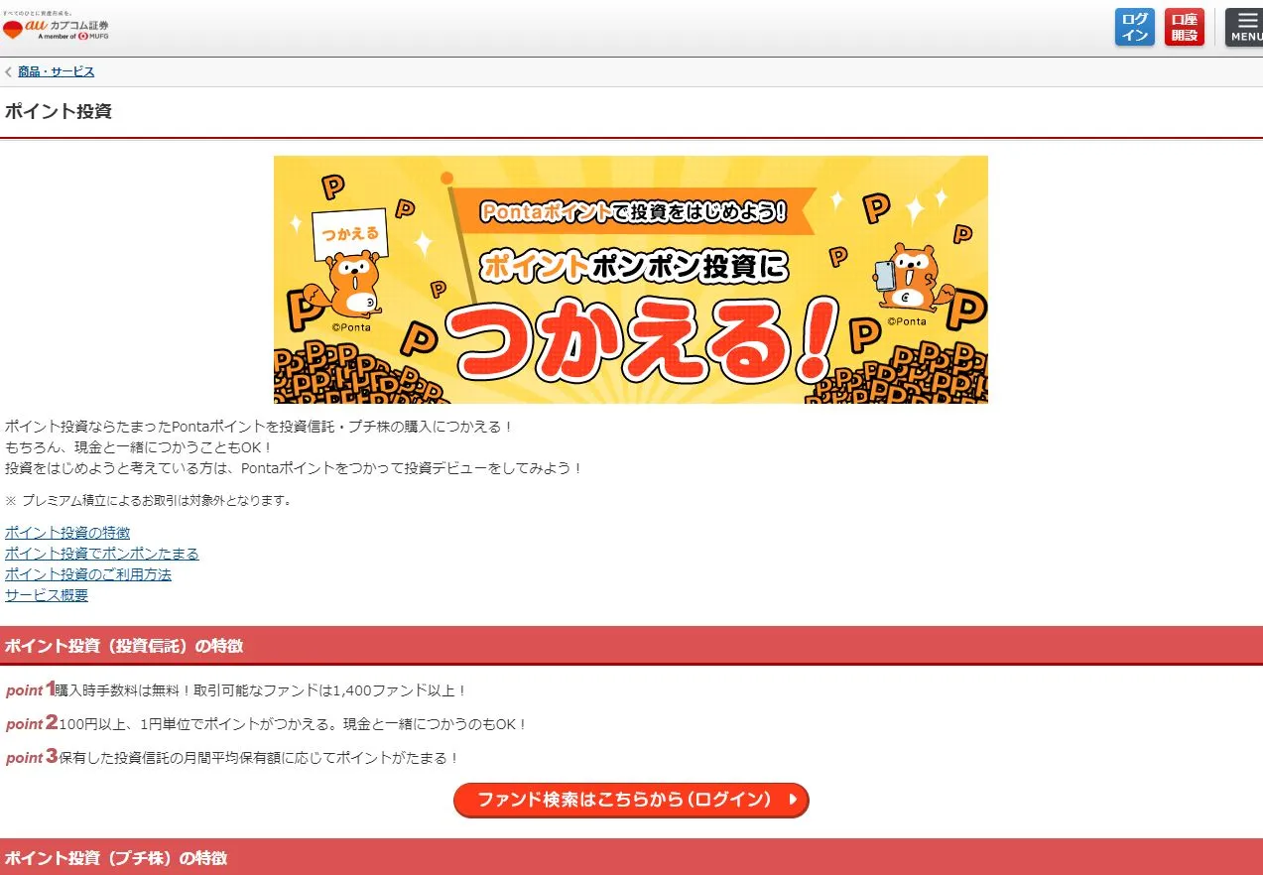
Task: Open the ログイン login button
Action: [1135, 28]
